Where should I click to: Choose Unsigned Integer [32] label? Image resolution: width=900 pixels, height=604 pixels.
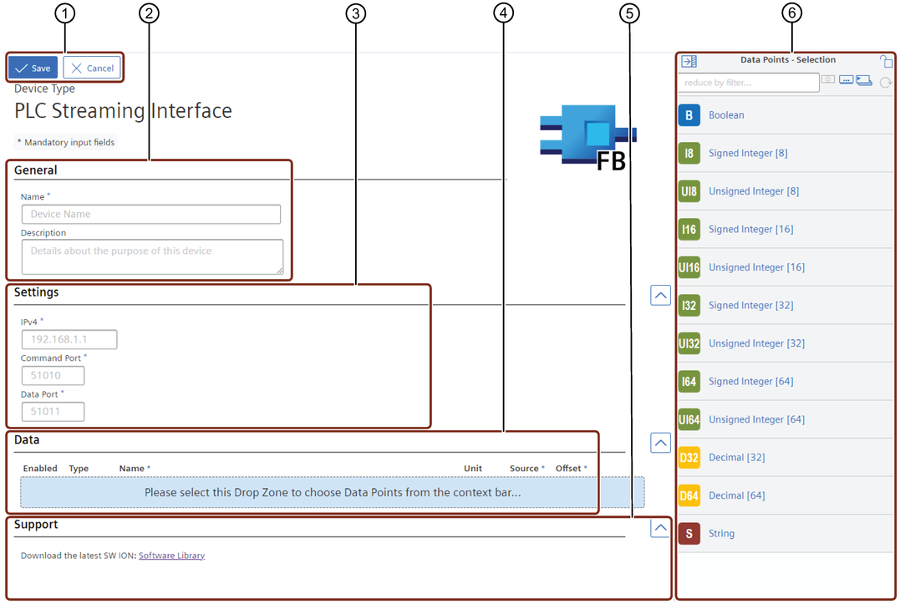756,343
